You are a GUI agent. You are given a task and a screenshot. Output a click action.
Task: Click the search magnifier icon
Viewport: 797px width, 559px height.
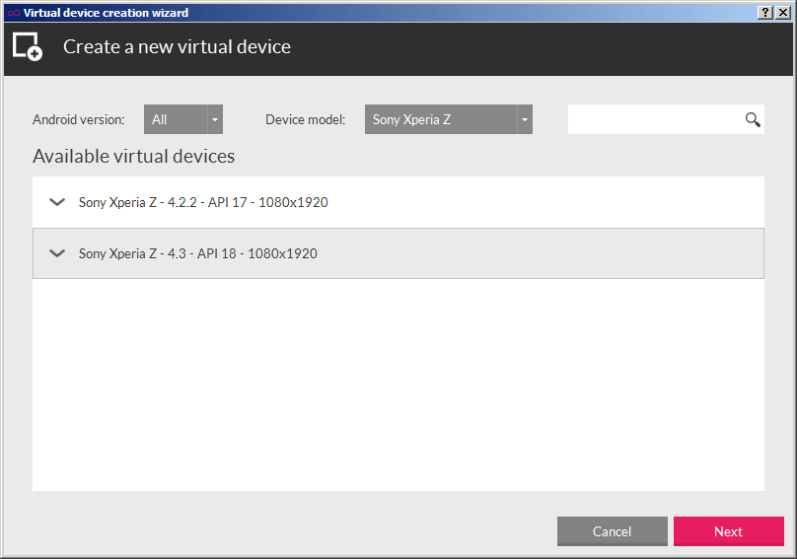click(753, 120)
